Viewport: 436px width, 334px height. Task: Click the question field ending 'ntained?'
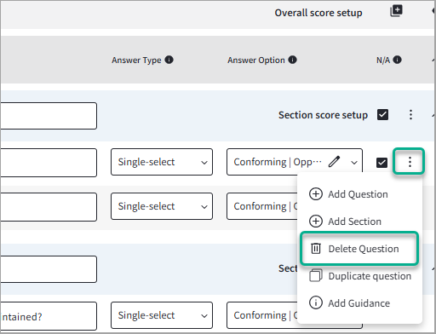coord(49,316)
